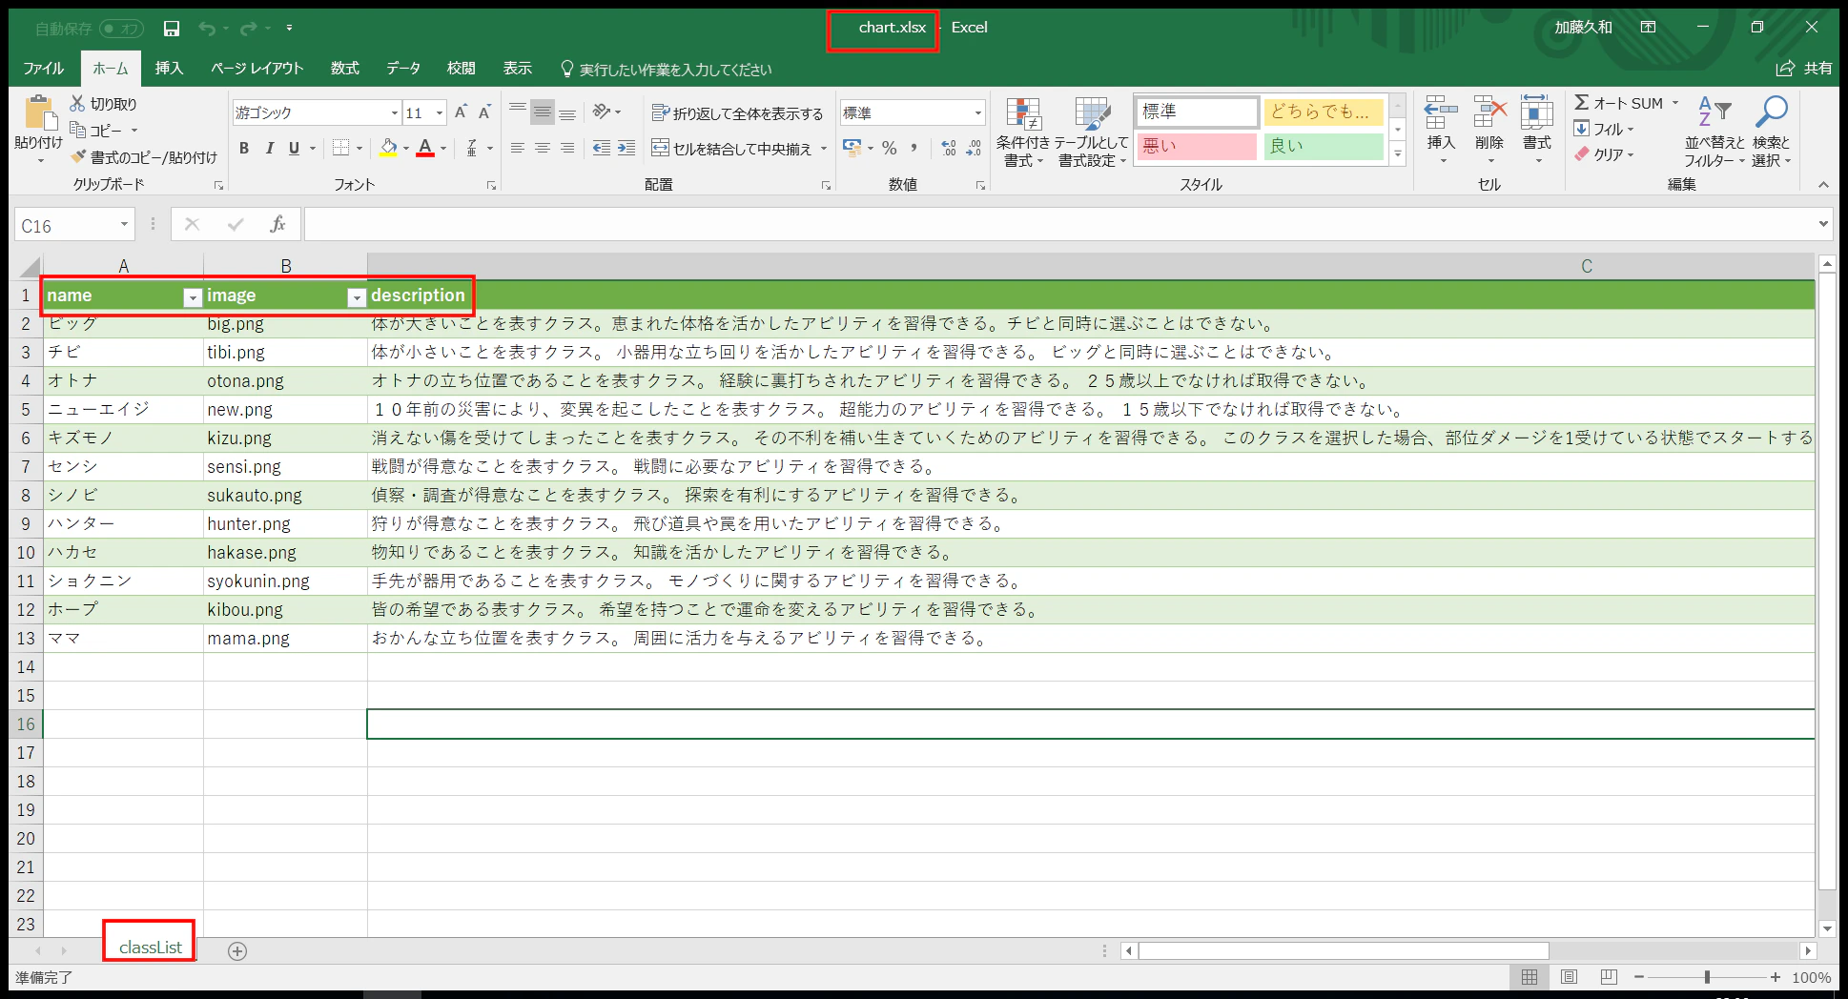The width and height of the screenshot is (1848, 999).
Task: Click Format as Table (テーブルとして書式設定)
Action: (1092, 133)
